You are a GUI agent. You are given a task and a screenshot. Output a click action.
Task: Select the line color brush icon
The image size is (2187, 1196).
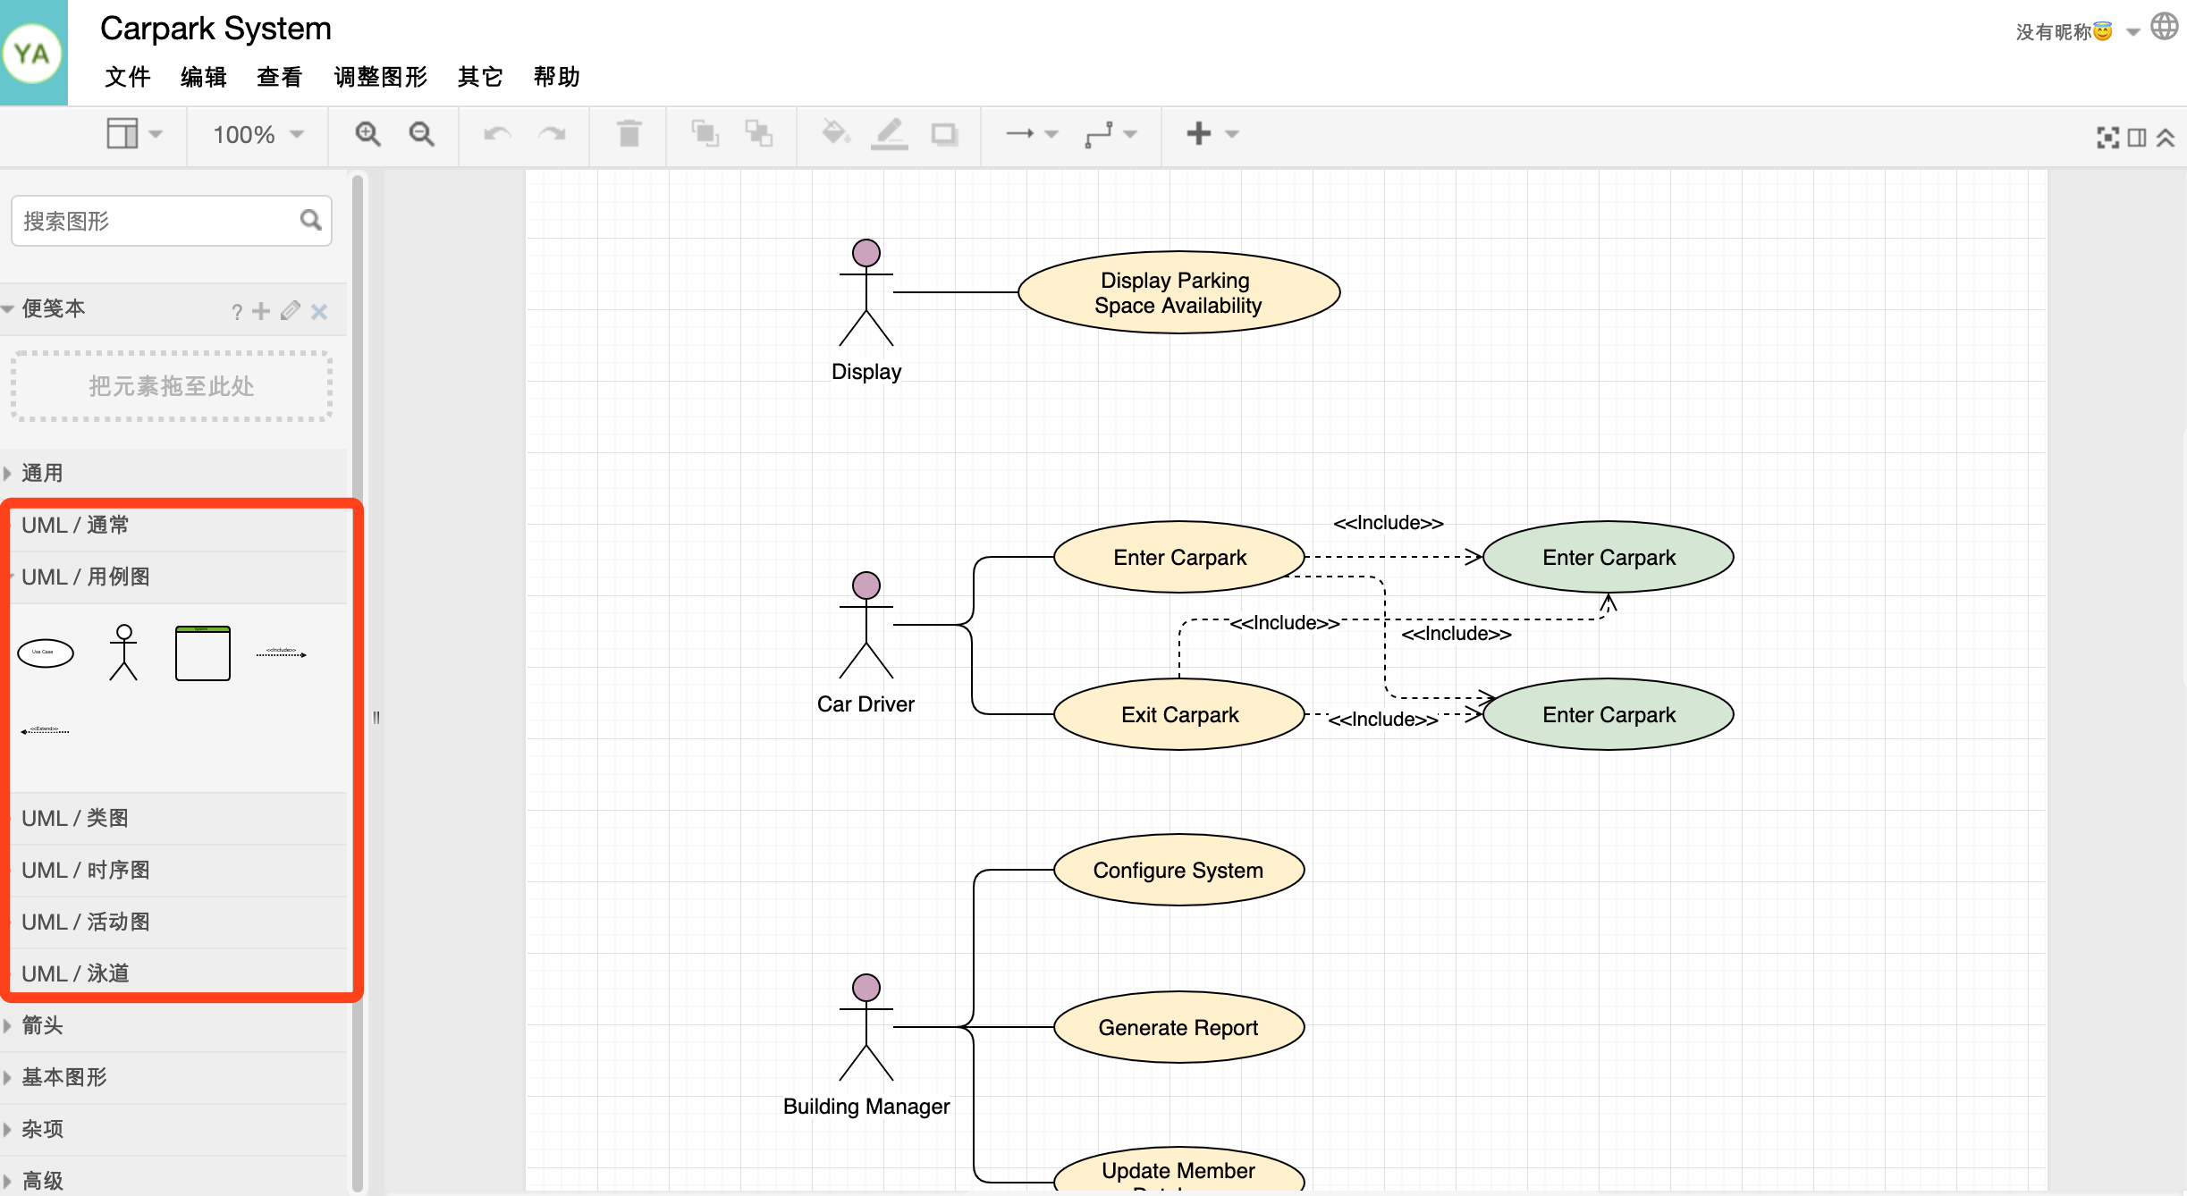(890, 134)
